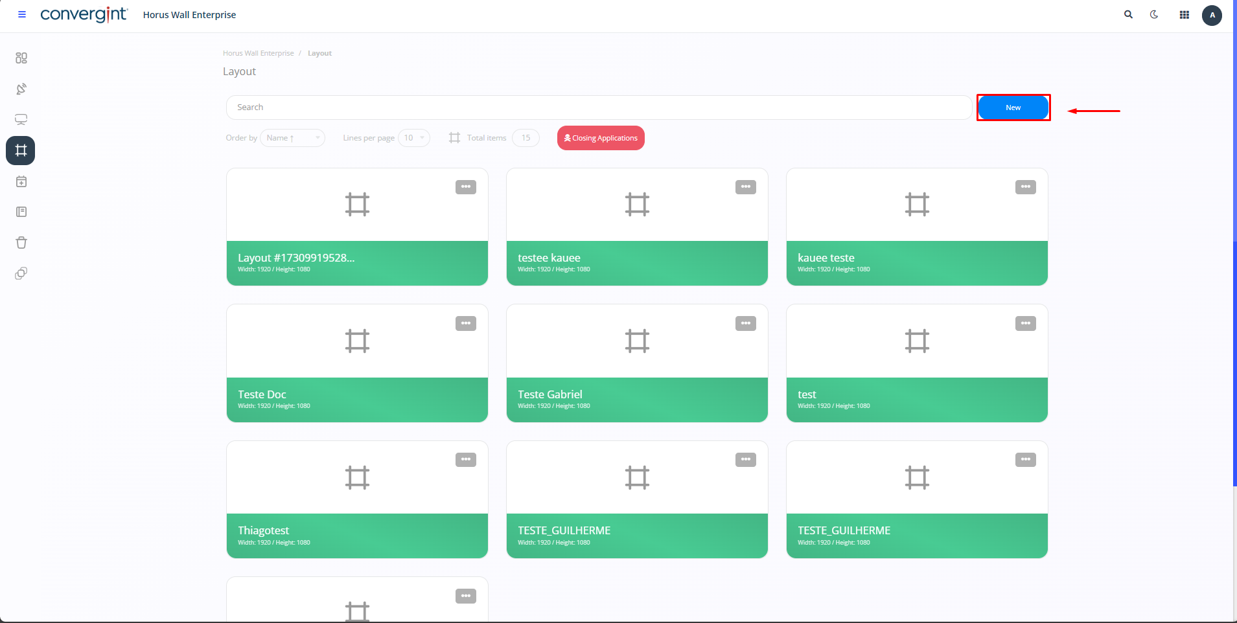1237x623 pixels.
Task: Open the user avatar menu
Action: (1212, 15)
